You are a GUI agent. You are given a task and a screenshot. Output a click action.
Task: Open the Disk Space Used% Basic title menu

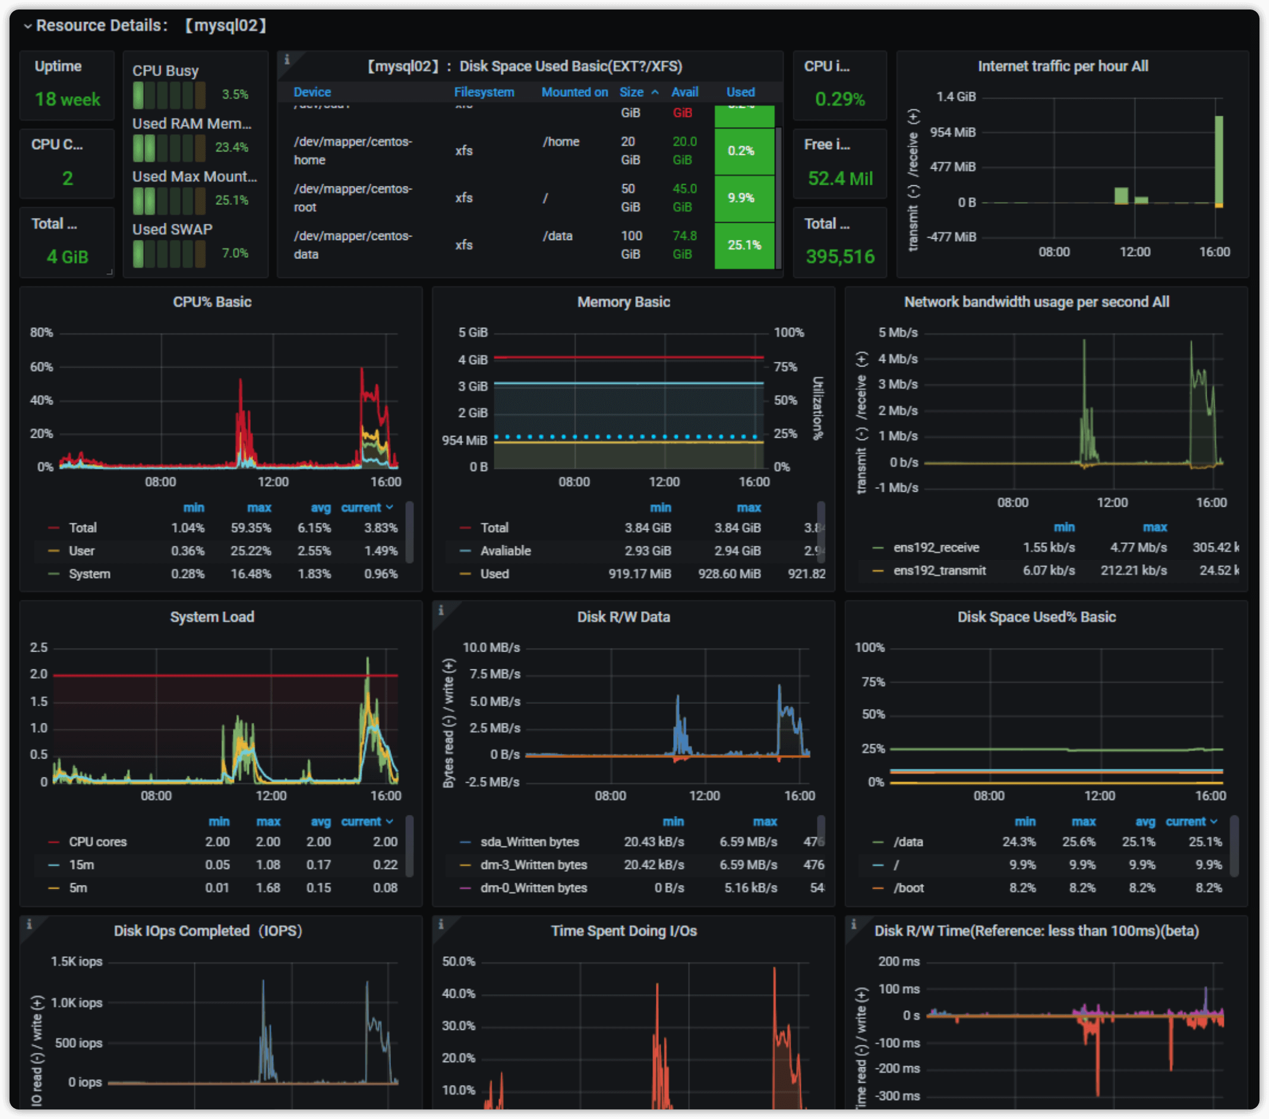[x=1036, y=617]
